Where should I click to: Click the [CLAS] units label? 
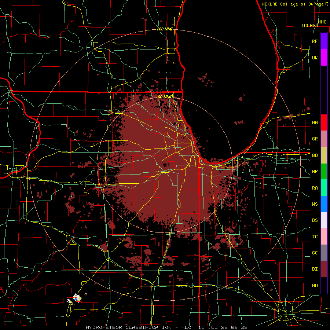(x=310, y=25)
